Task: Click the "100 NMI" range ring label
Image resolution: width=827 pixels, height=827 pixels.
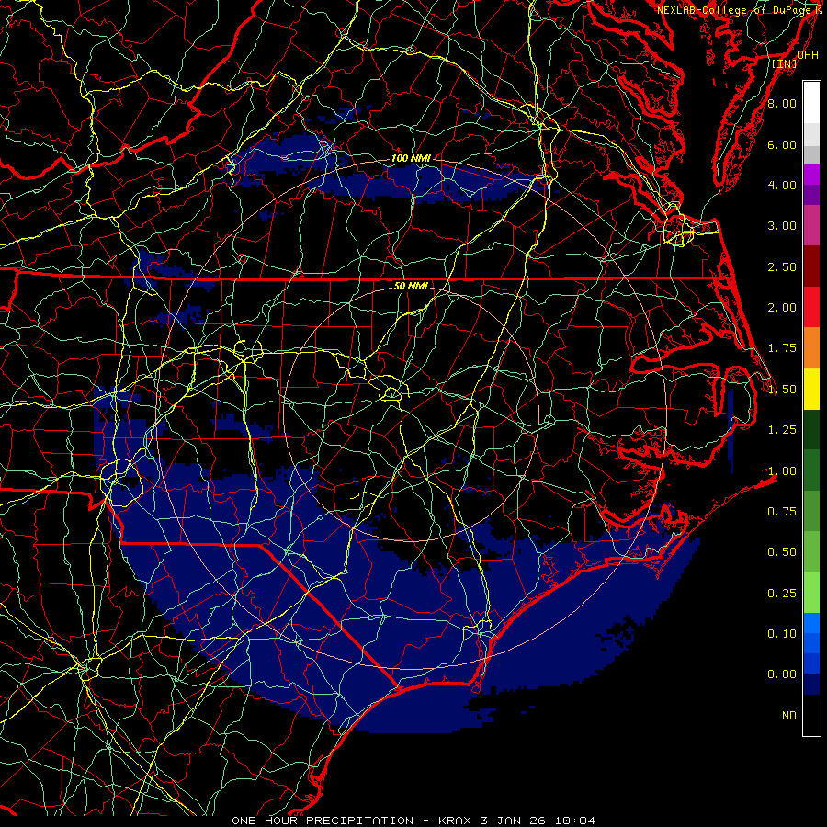Action: click(411, 158)
